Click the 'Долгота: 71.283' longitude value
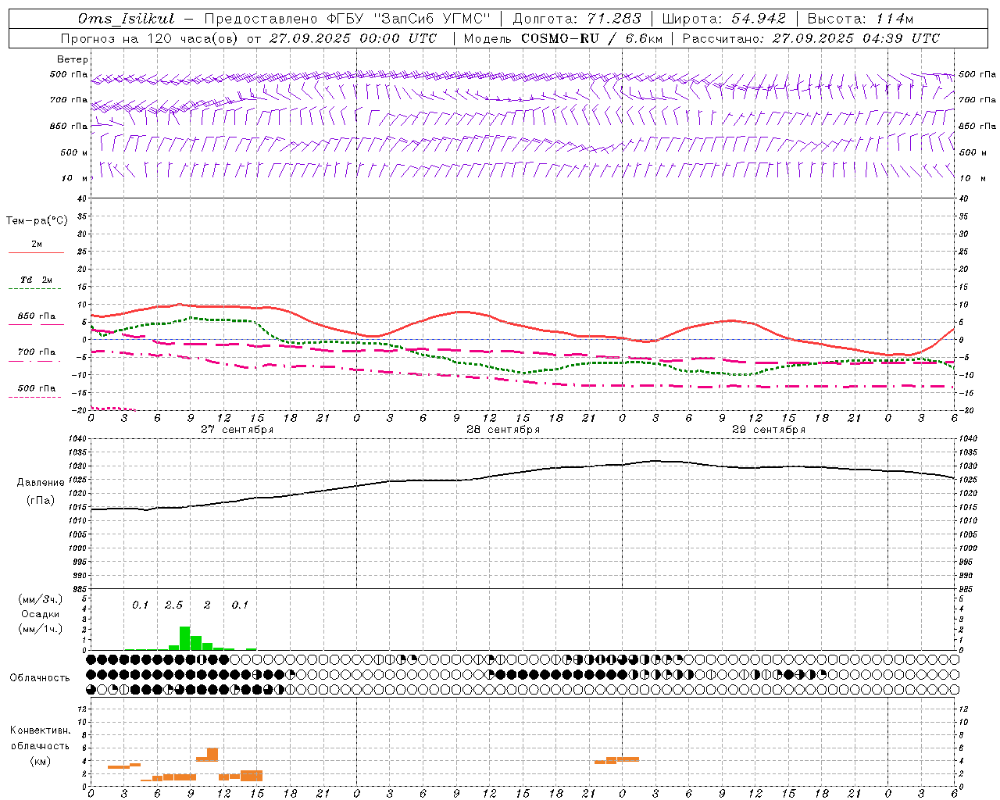 (x=577, y=19)
